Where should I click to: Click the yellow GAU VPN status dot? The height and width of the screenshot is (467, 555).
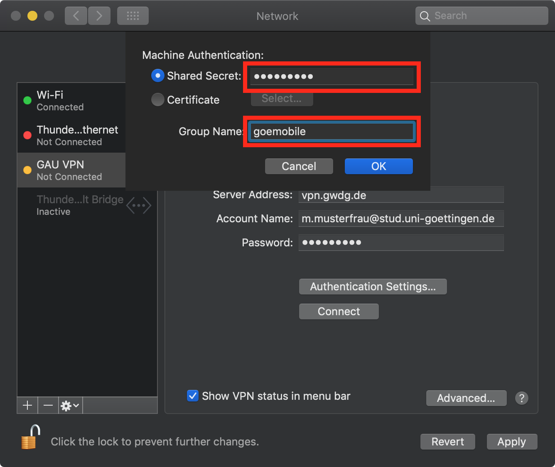(27, 170)
